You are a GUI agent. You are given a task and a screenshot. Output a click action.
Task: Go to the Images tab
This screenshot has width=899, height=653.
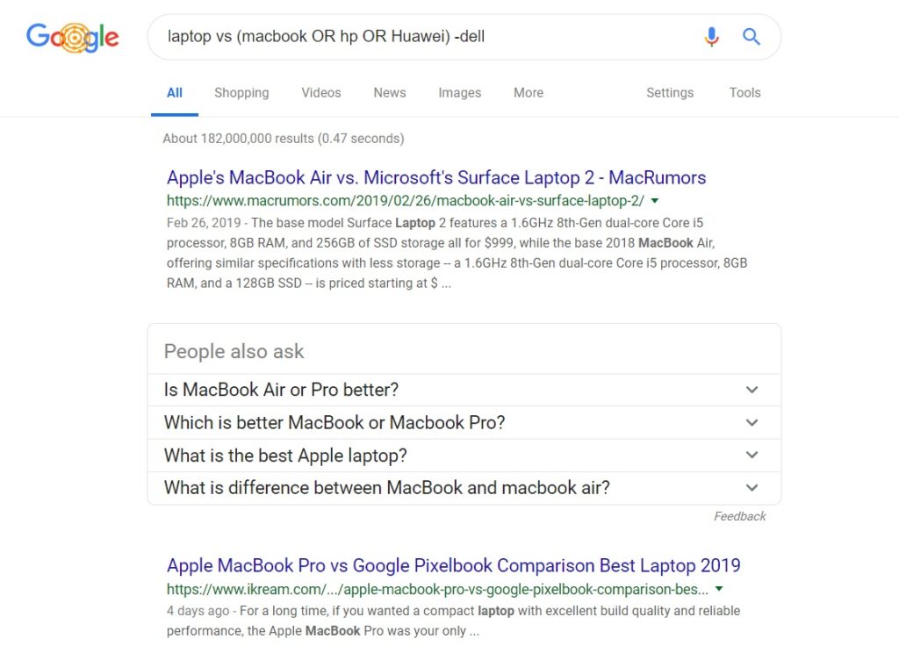tap(460, 93)
